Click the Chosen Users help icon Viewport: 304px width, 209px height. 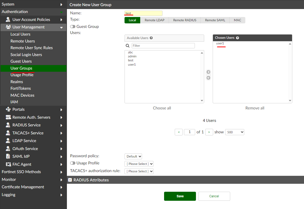click(237, 38)
